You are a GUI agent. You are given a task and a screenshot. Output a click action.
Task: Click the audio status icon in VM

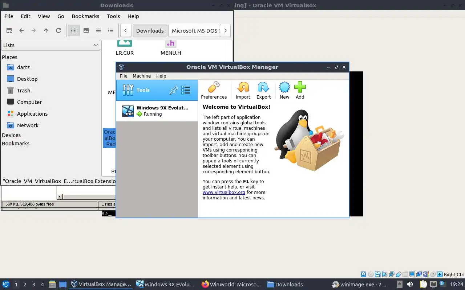(384, 274)
